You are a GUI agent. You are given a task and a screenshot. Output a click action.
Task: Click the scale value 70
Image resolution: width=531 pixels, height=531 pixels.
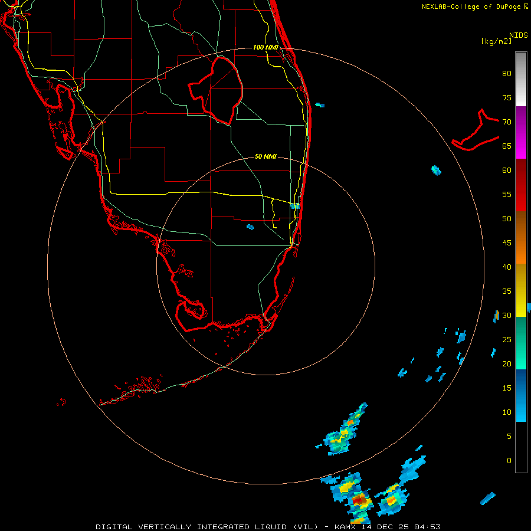pos(507,122)
